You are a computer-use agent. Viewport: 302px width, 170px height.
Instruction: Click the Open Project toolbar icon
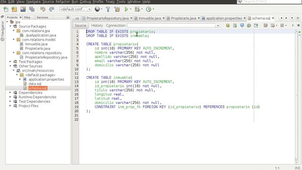pyautogui.click(x=23, y=9)
